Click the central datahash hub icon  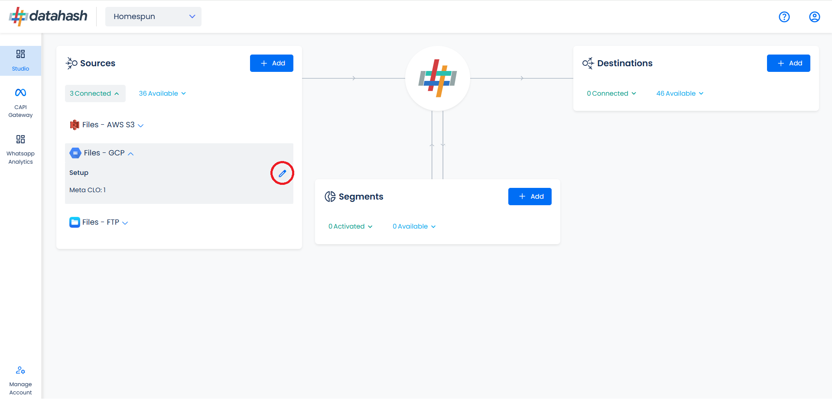click(x=438, y=78)
